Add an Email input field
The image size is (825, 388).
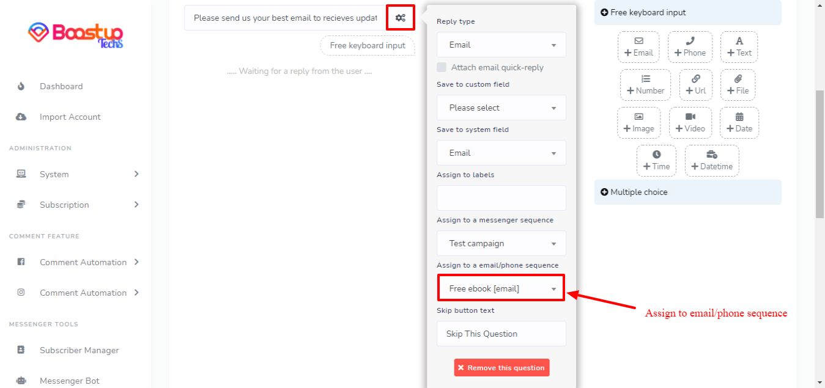pos(638,47)
